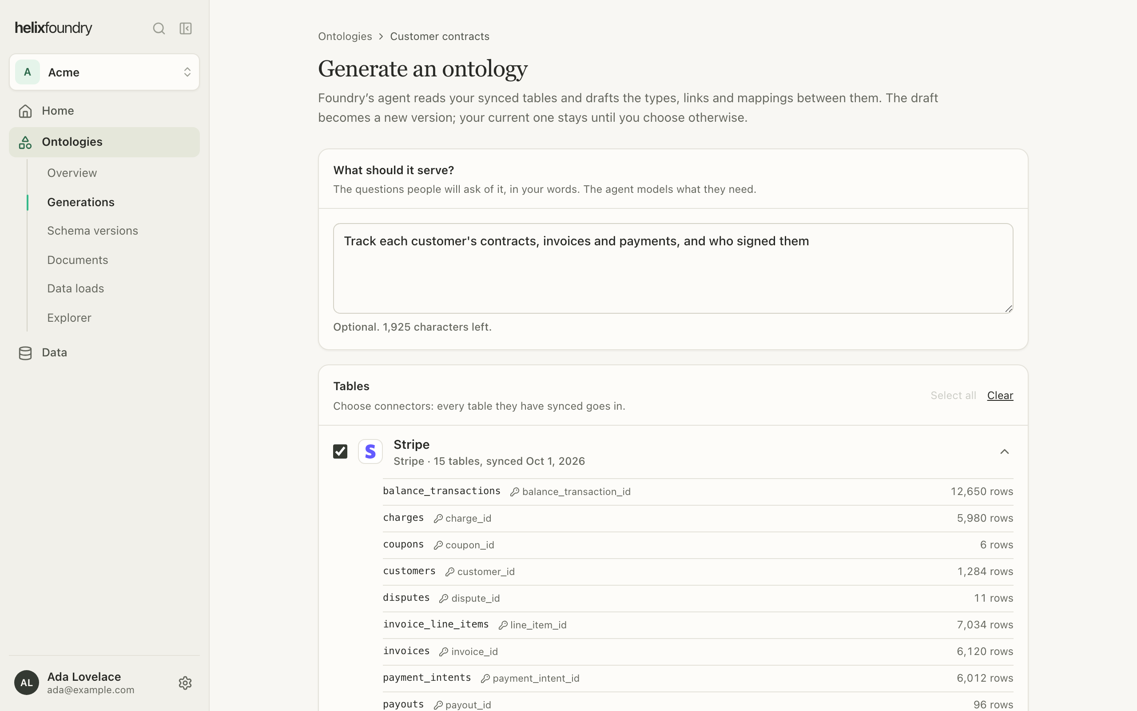Open Explorer in the sidebar

pyautogui.click(x=69, y=317)
